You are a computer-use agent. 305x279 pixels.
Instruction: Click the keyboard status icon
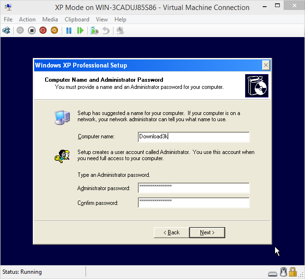(273, 274)
